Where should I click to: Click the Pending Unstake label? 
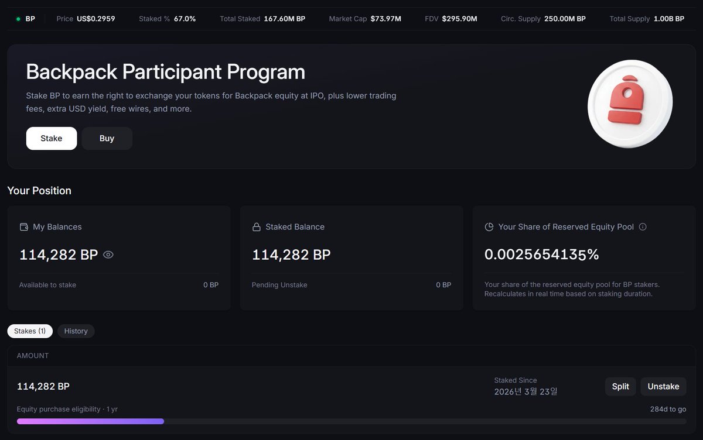coord(279,285)
